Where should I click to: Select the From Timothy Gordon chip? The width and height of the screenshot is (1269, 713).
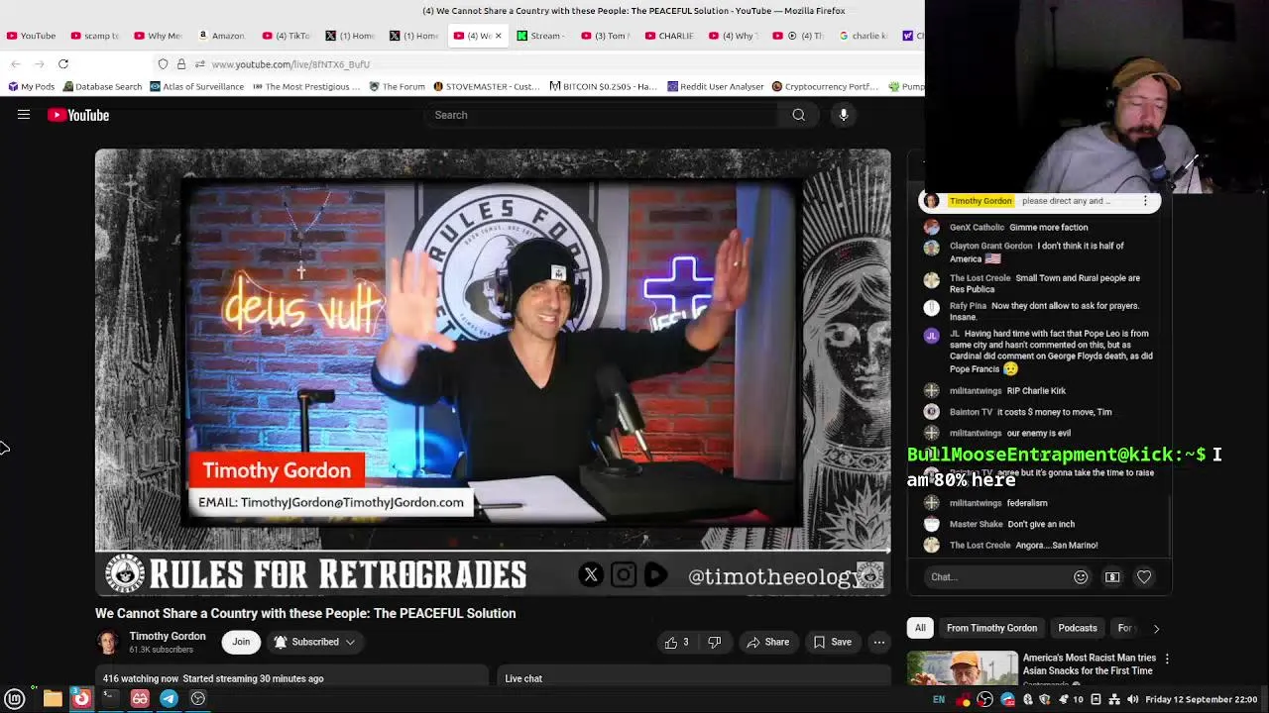[991, 628]
